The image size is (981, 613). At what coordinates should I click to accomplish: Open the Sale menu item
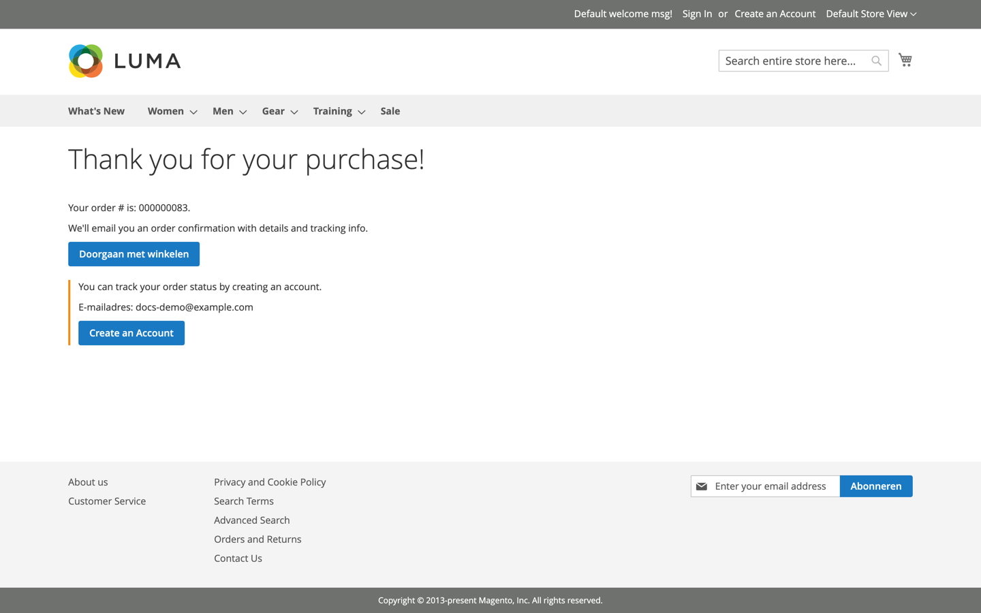point(390,111)
